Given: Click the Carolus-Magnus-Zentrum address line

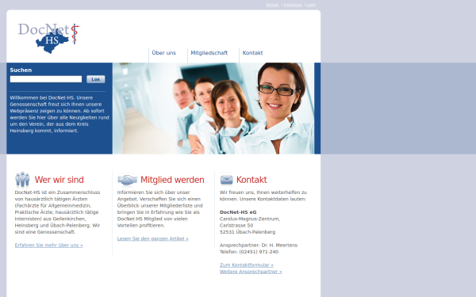Looking at the screenshot, I should point(250,219).
